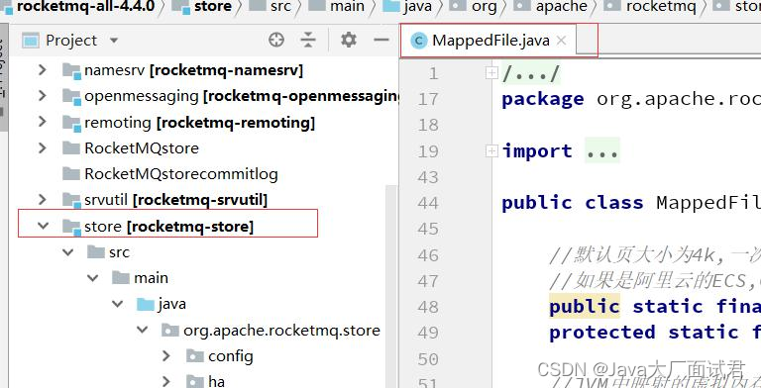Expand the namesrv module node
This screenshot has width=761, height=388.
[43, 70]
